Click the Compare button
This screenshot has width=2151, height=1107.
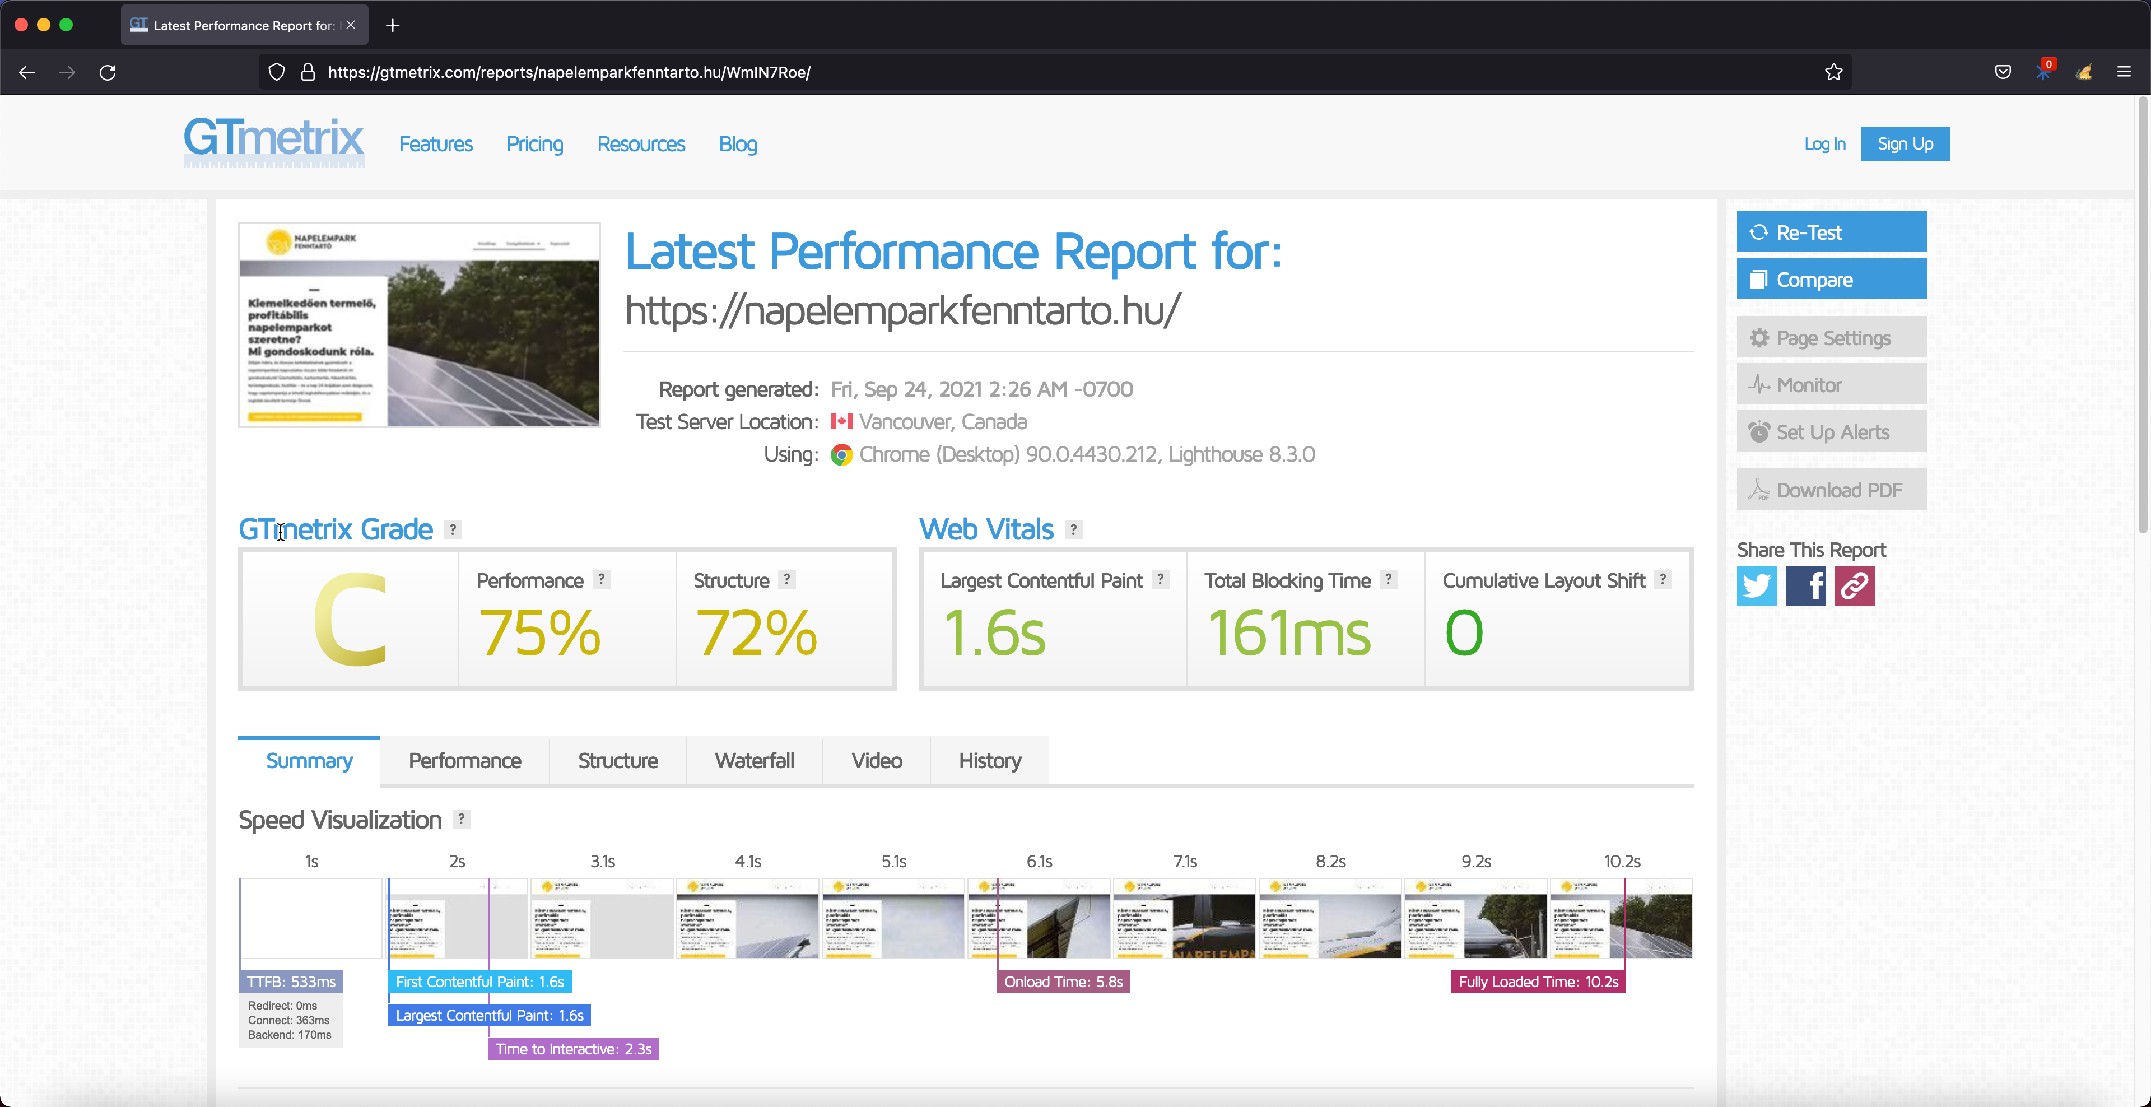(1831, 279)
